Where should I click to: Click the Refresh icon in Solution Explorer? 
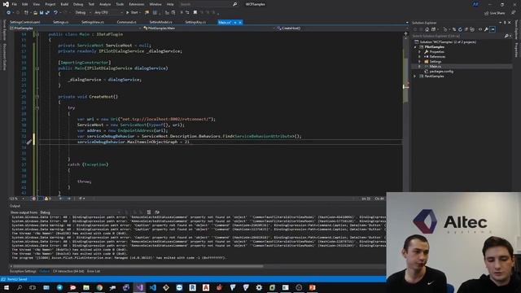(x=460, y=29)
